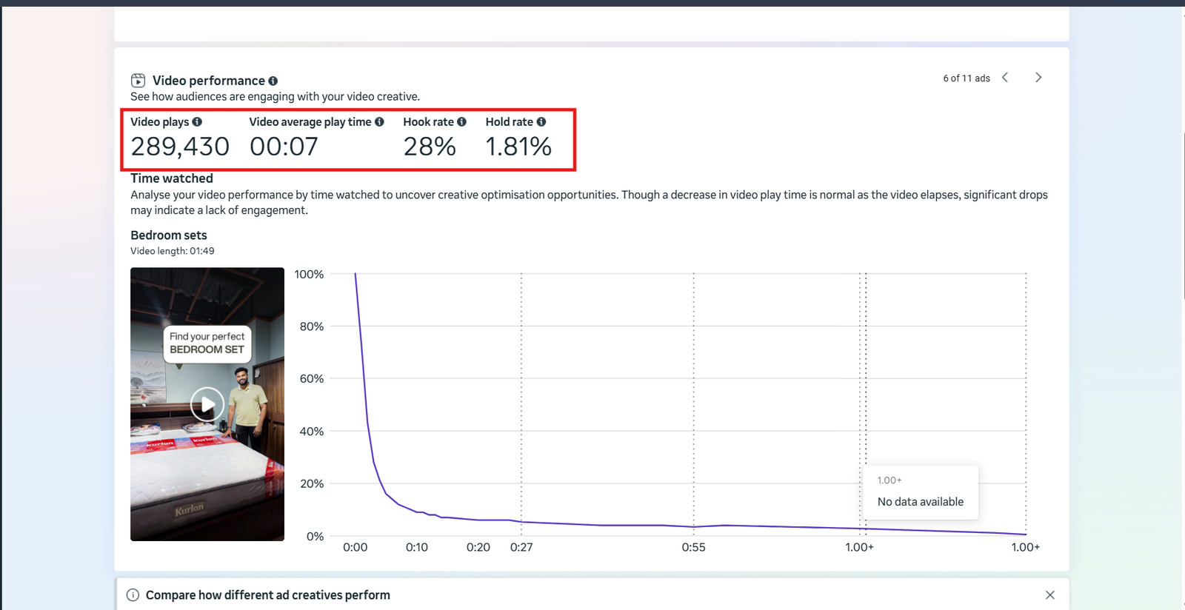Close the Compare ad creatives banner
Image resolution: width=1185 pixels, height=610 pixels.
point(1049,595)
